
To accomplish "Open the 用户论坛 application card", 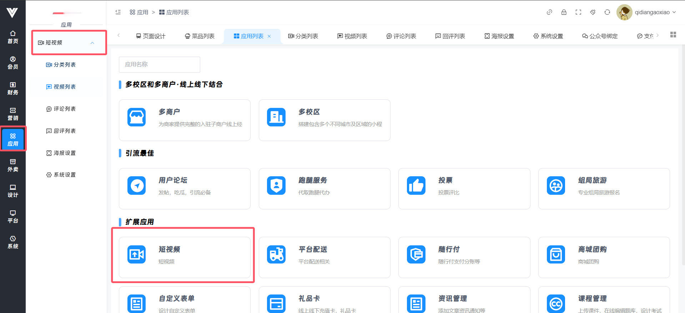I will [185, 188].
